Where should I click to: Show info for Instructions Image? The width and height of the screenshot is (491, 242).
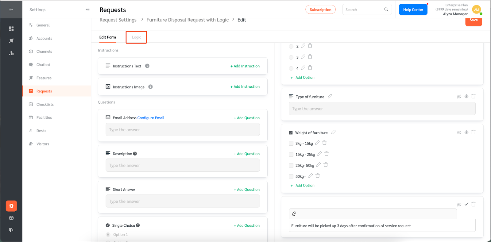pos(150,87)
